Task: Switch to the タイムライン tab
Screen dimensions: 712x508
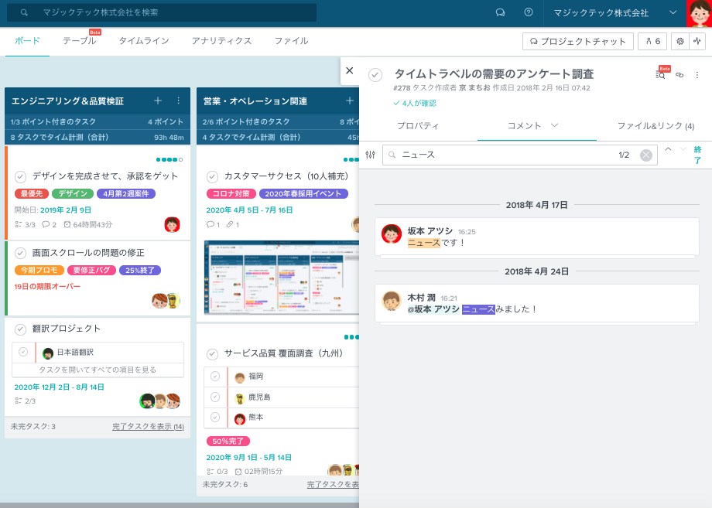Action: (143, 41)
